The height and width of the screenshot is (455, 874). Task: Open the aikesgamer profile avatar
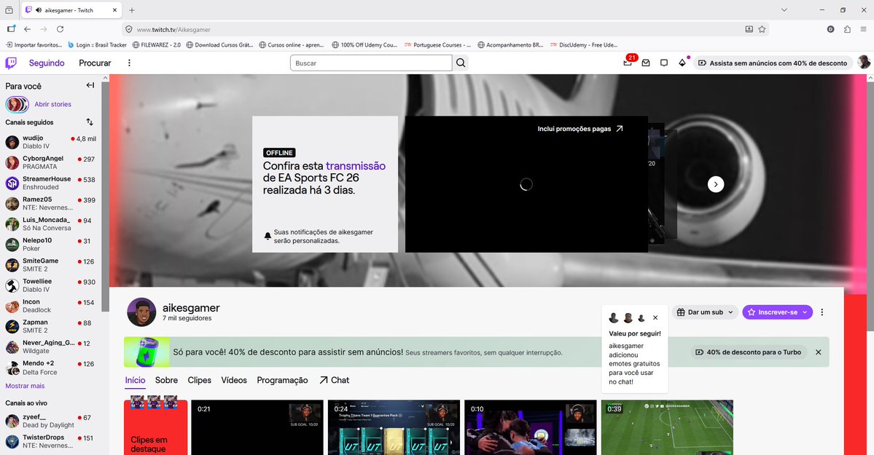click(141, 312)
